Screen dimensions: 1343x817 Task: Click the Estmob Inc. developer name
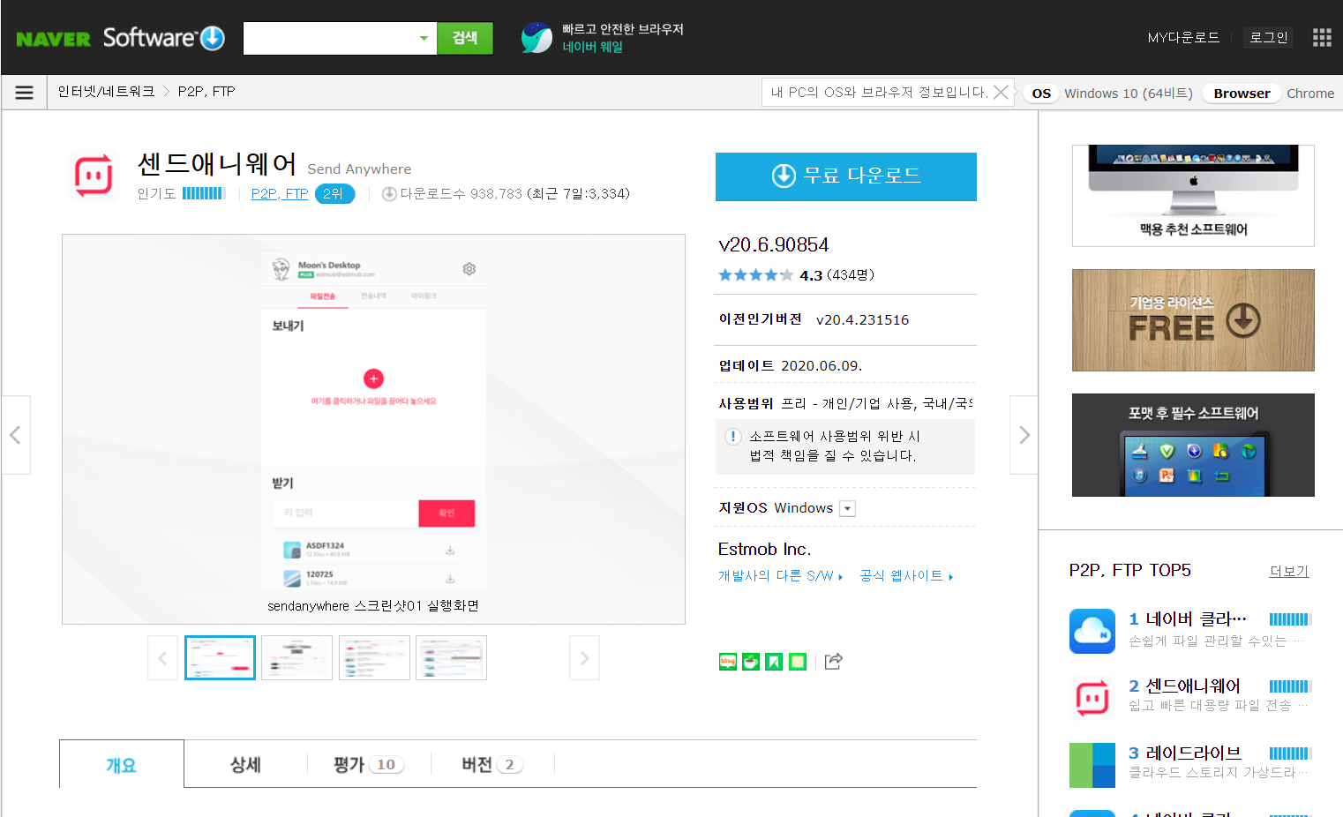[x=764, y=550]
